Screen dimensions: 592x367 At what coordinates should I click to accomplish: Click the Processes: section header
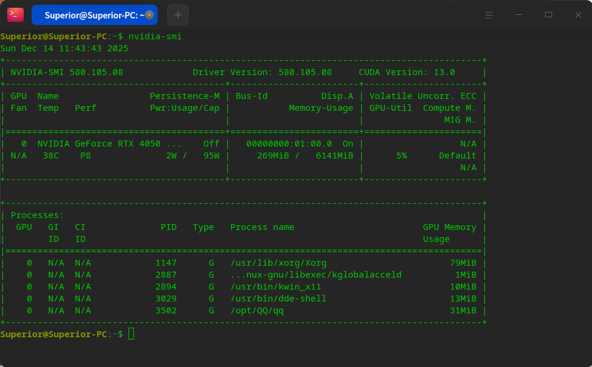pos(37,215)
